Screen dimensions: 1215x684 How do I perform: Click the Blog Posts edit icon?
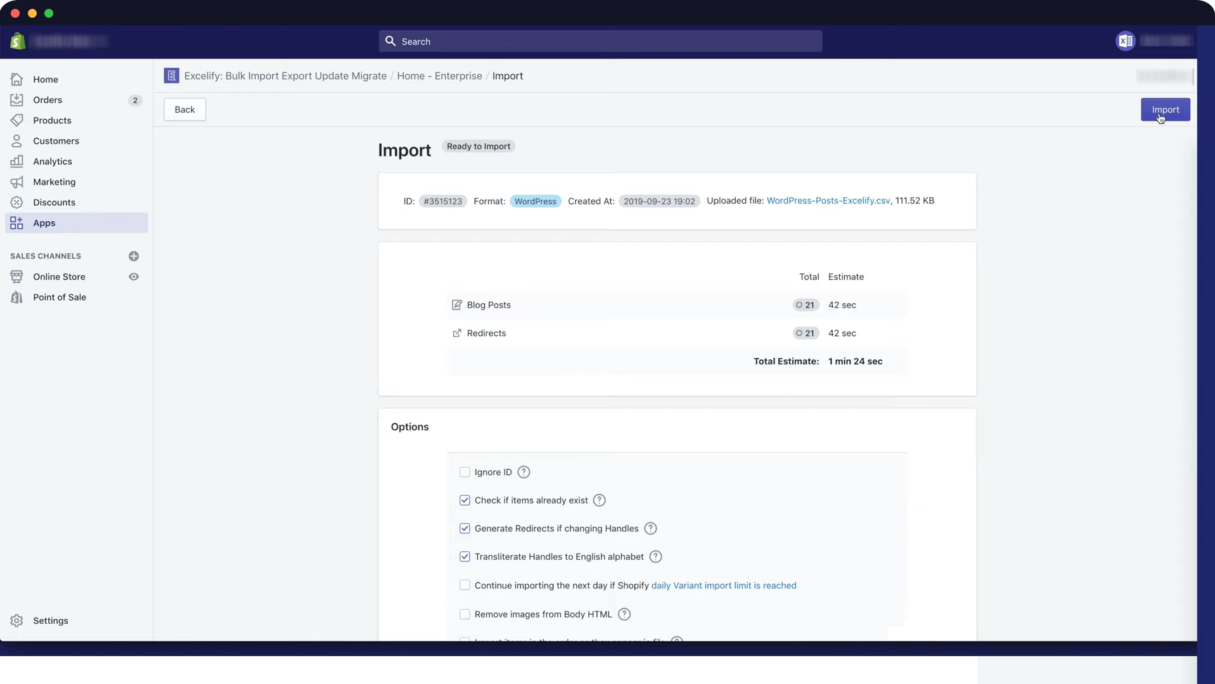coord(457,305)
